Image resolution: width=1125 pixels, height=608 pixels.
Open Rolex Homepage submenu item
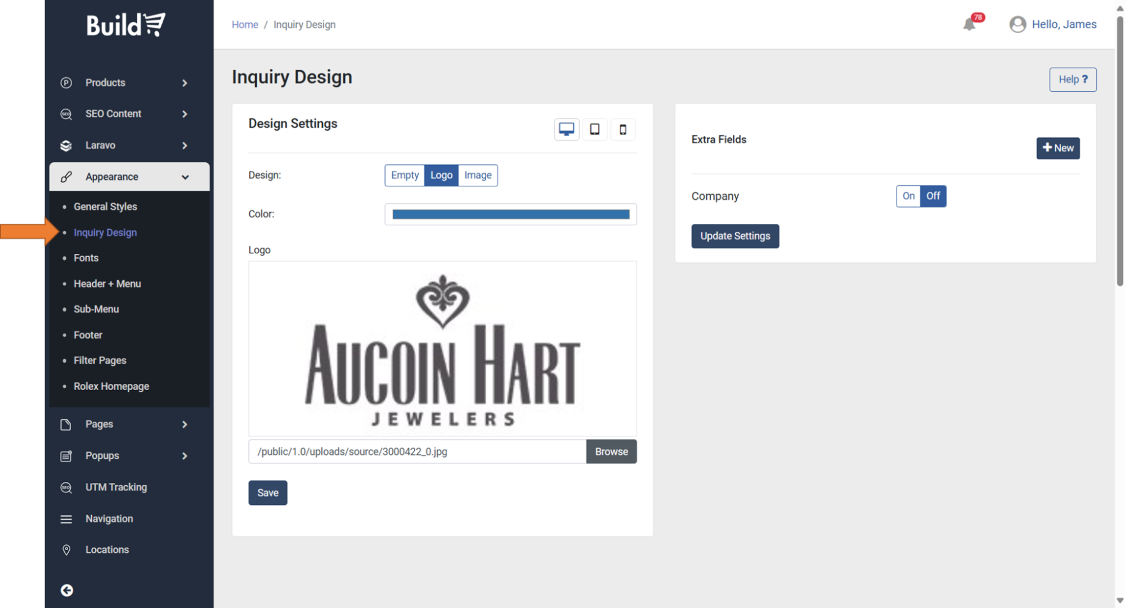(111, 386)
